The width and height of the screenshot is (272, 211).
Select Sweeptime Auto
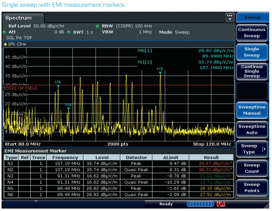[252, 129]
